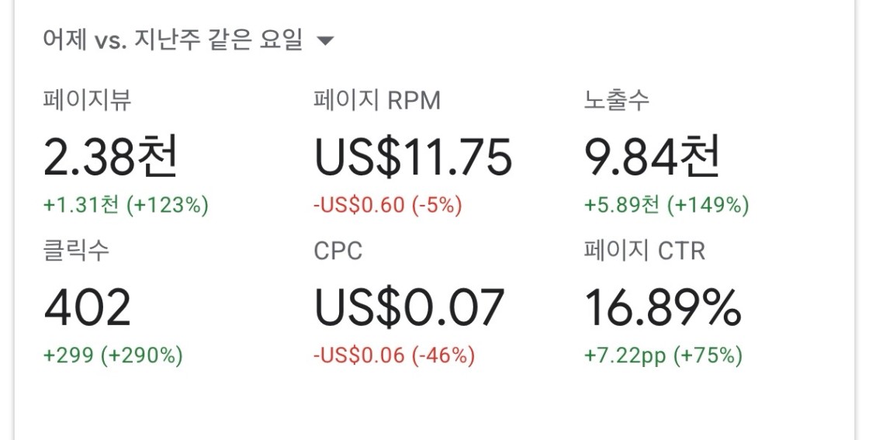Click the +299 (+290%) change text
Image resolution: width=869 pixels, height=440 pixels.
point(113,355)
